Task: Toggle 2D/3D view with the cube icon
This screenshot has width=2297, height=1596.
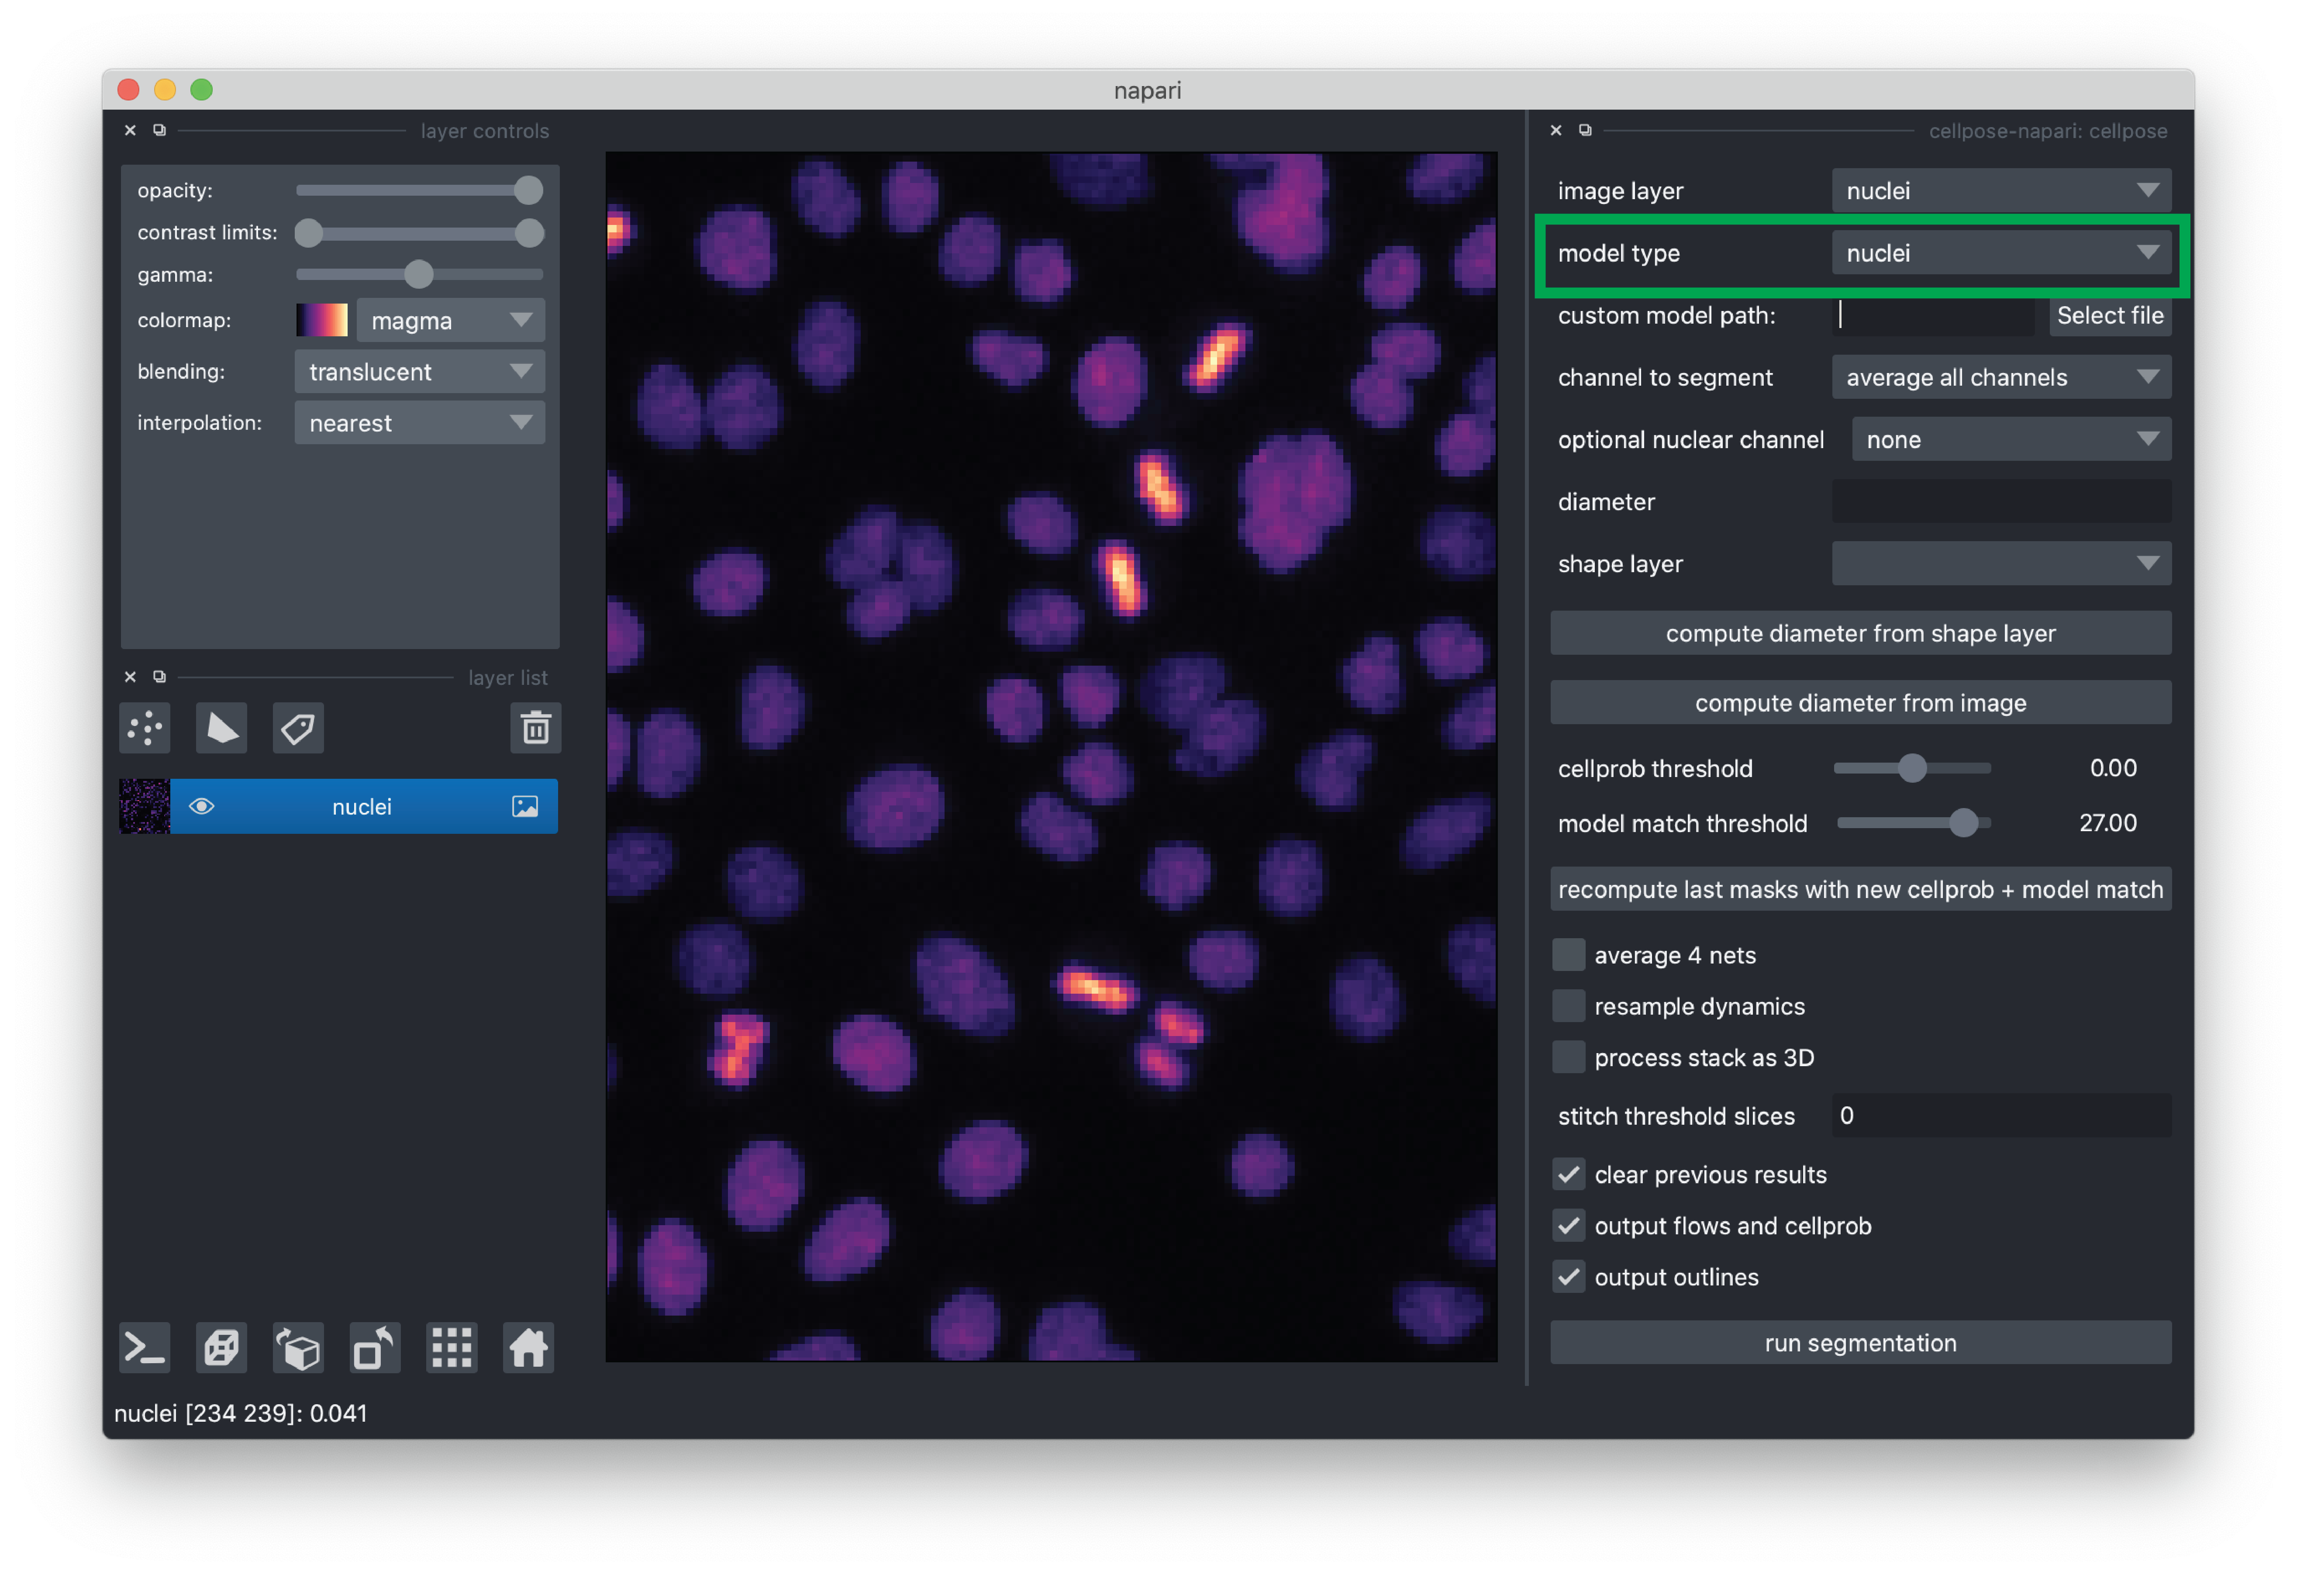Action: tap(221, 1348)
